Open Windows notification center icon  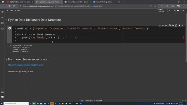coord(185,104)
